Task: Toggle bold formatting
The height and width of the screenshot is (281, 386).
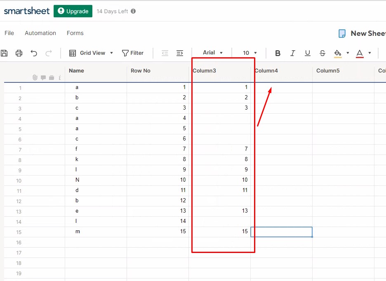Action: click(x=278, y=53)
